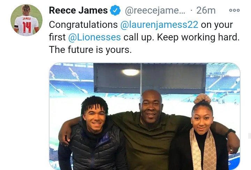Open the three-dot more options menu
The width and height of the screenshot is (251, 170).
(234, 10)
